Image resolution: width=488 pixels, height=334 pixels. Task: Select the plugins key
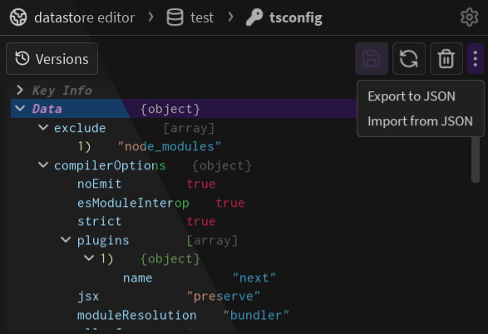coord(103,240)
